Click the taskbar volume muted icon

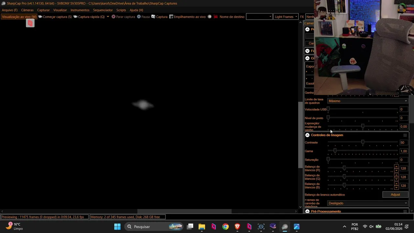coord(371,227)
